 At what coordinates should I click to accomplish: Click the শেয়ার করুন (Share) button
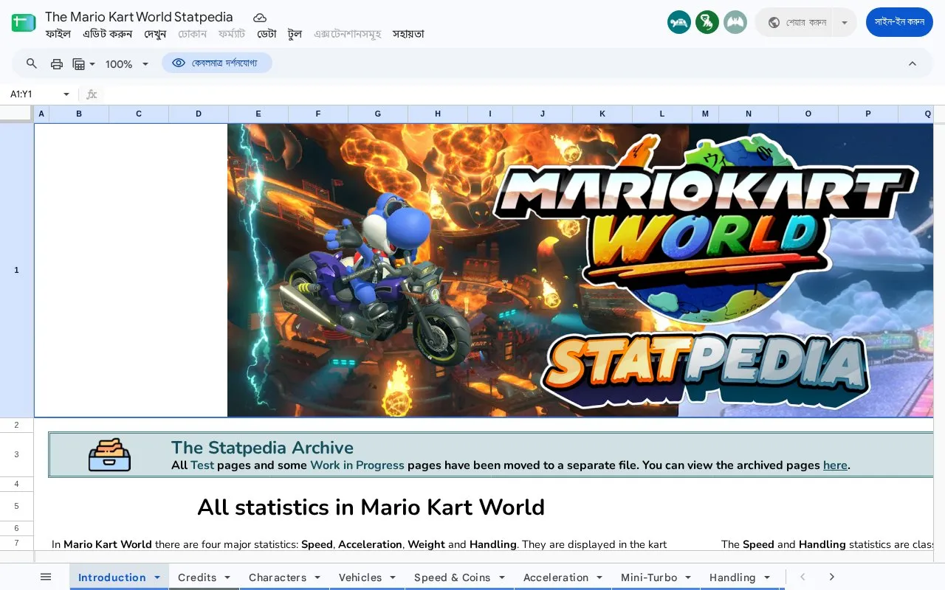[796, 22]
